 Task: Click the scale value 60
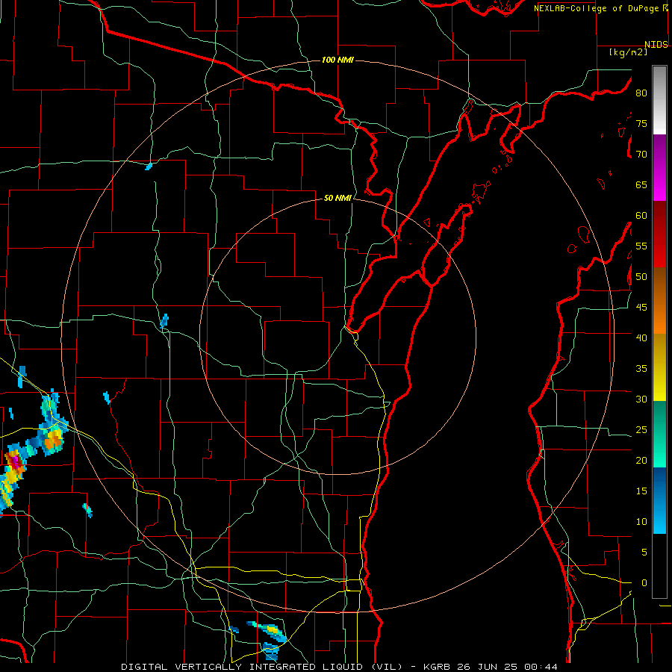point(641,216)
